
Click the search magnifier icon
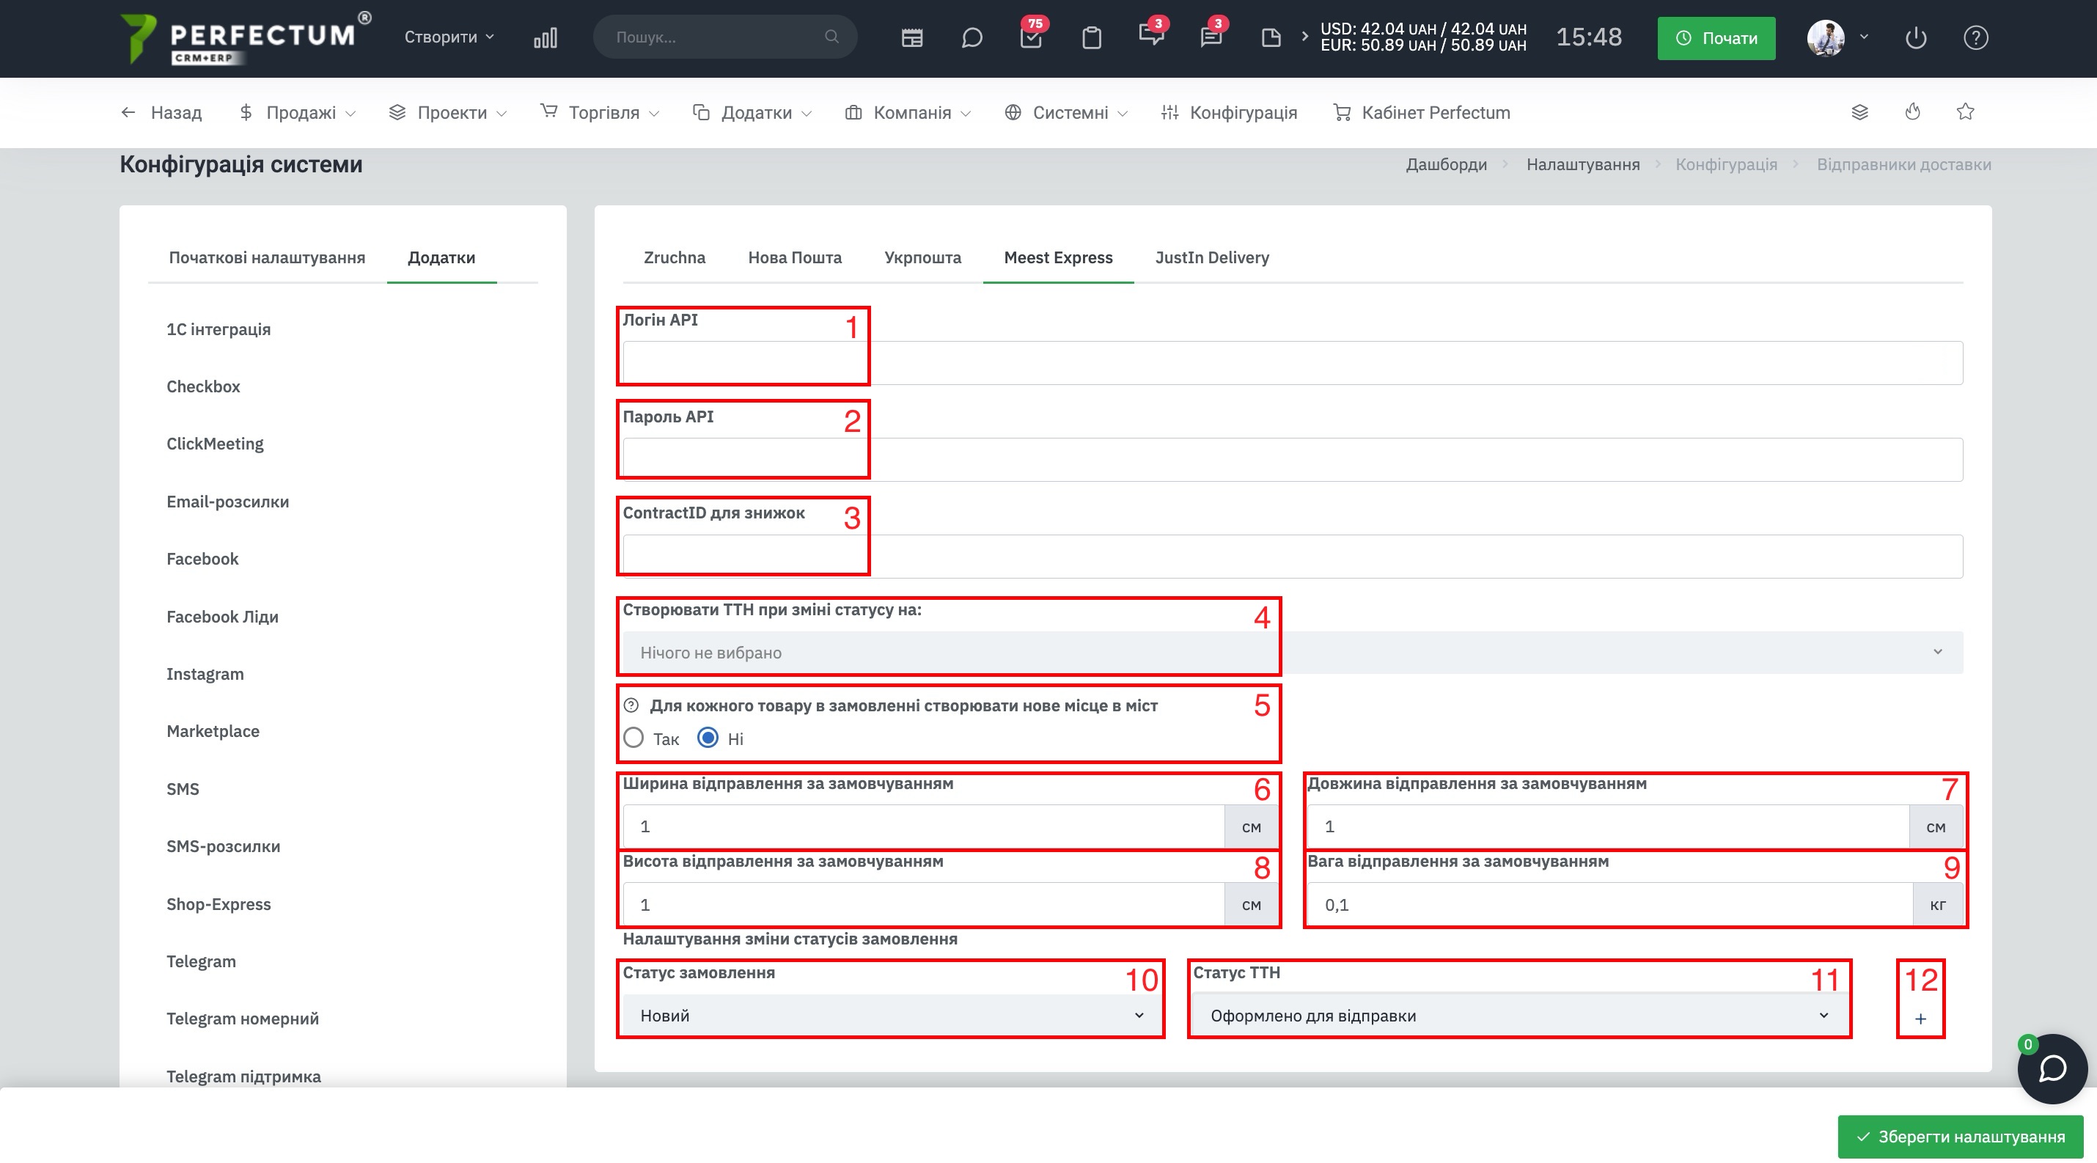(x=831, y=37)
